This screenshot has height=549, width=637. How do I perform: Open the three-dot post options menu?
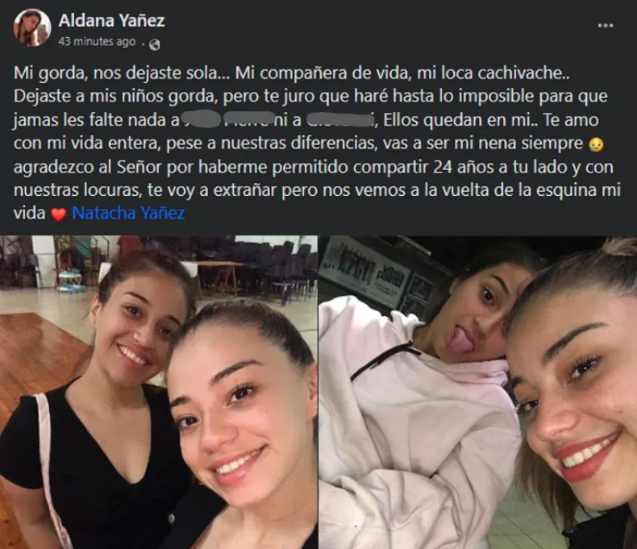[606, 25]
